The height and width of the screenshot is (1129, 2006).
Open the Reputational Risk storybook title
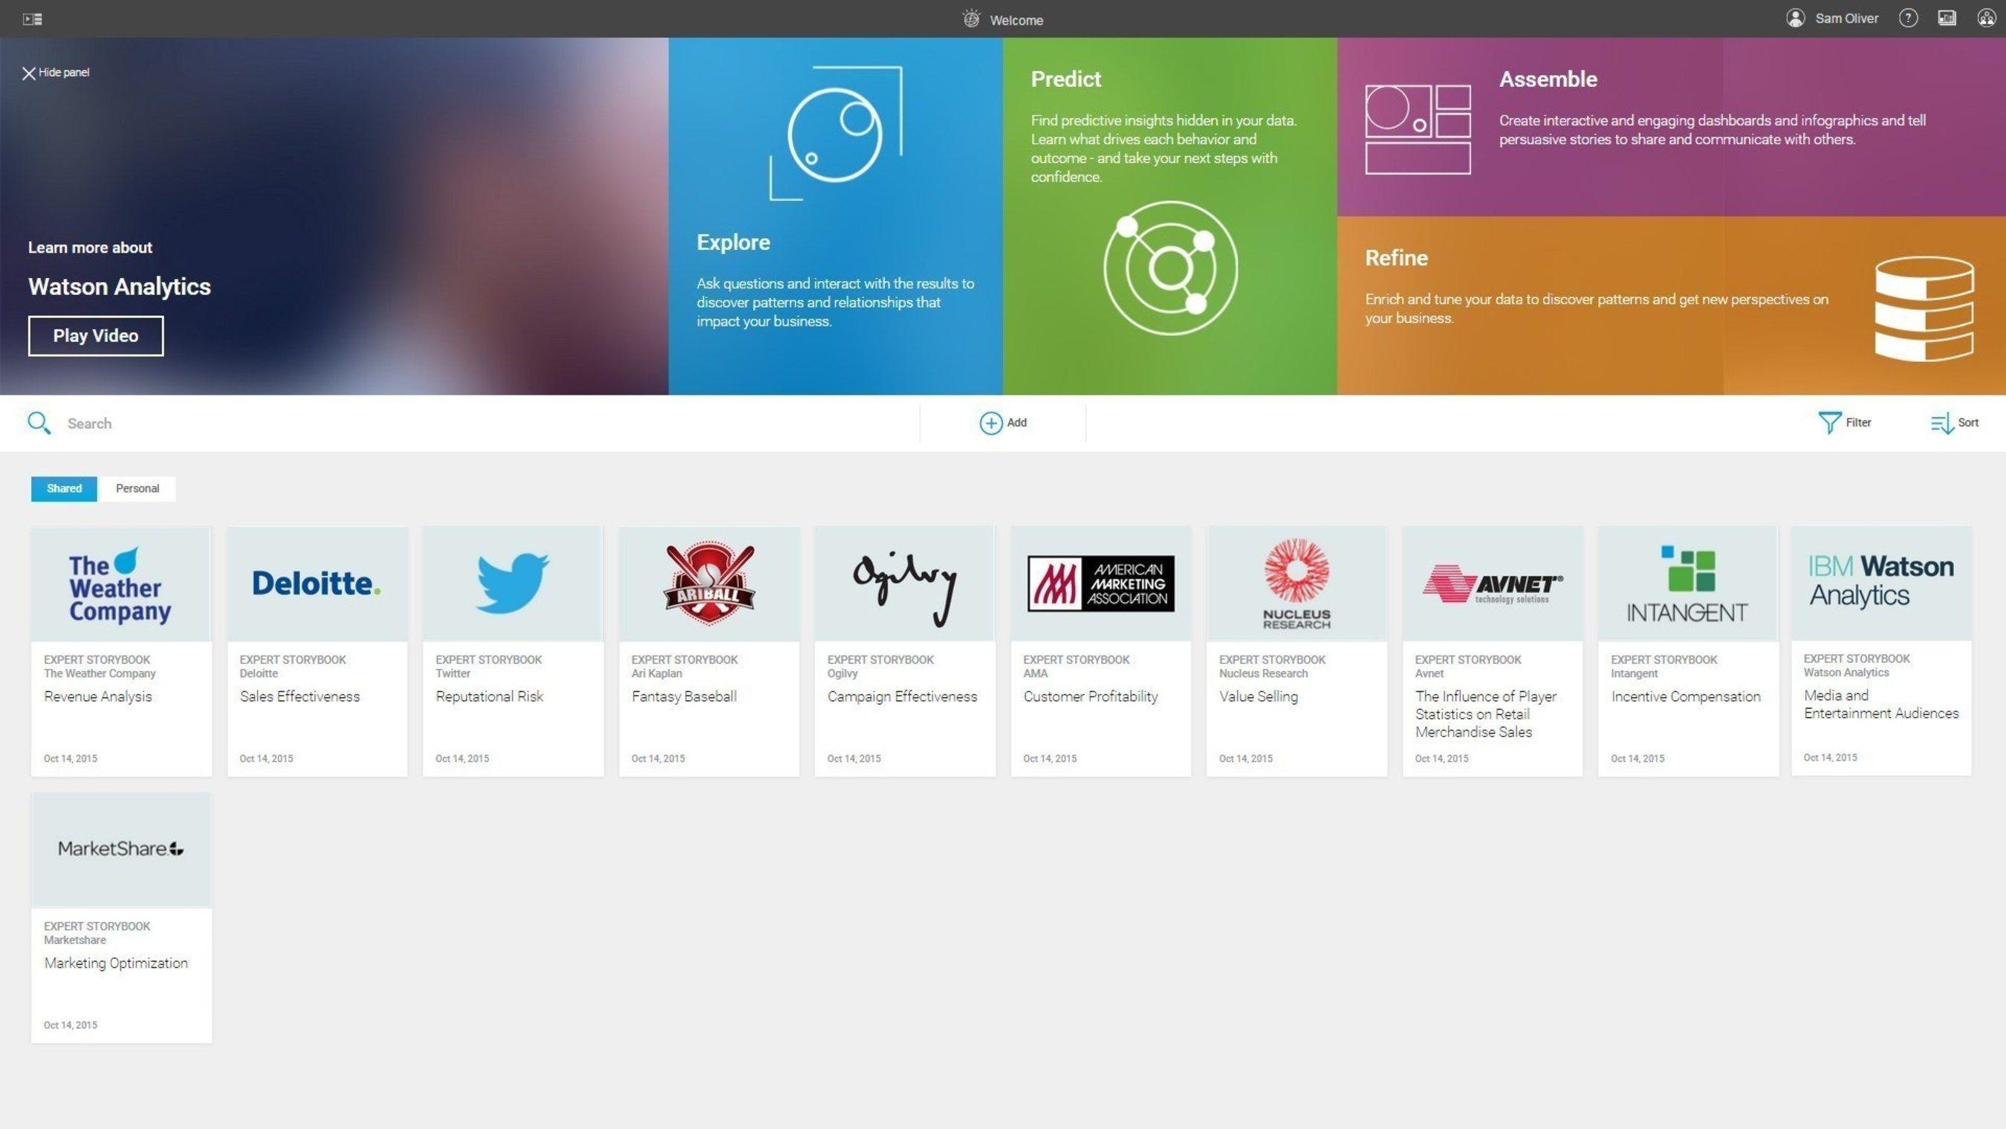(x=490, y=696)
